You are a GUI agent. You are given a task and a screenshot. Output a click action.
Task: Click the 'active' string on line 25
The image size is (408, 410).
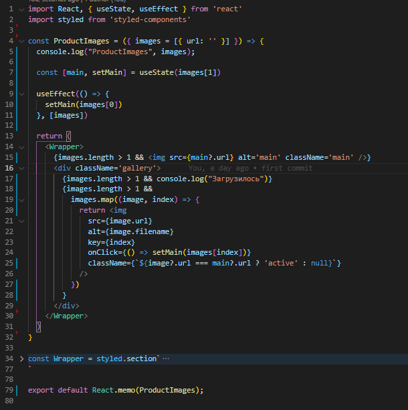tap(281, 263)
